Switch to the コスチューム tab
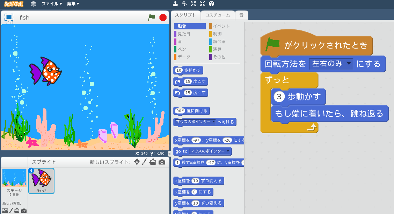Viewport: 394px width, 214px height. click(218, 15)
